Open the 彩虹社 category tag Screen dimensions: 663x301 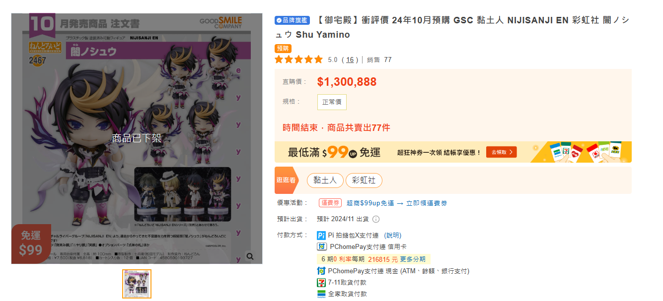[364, 181]
